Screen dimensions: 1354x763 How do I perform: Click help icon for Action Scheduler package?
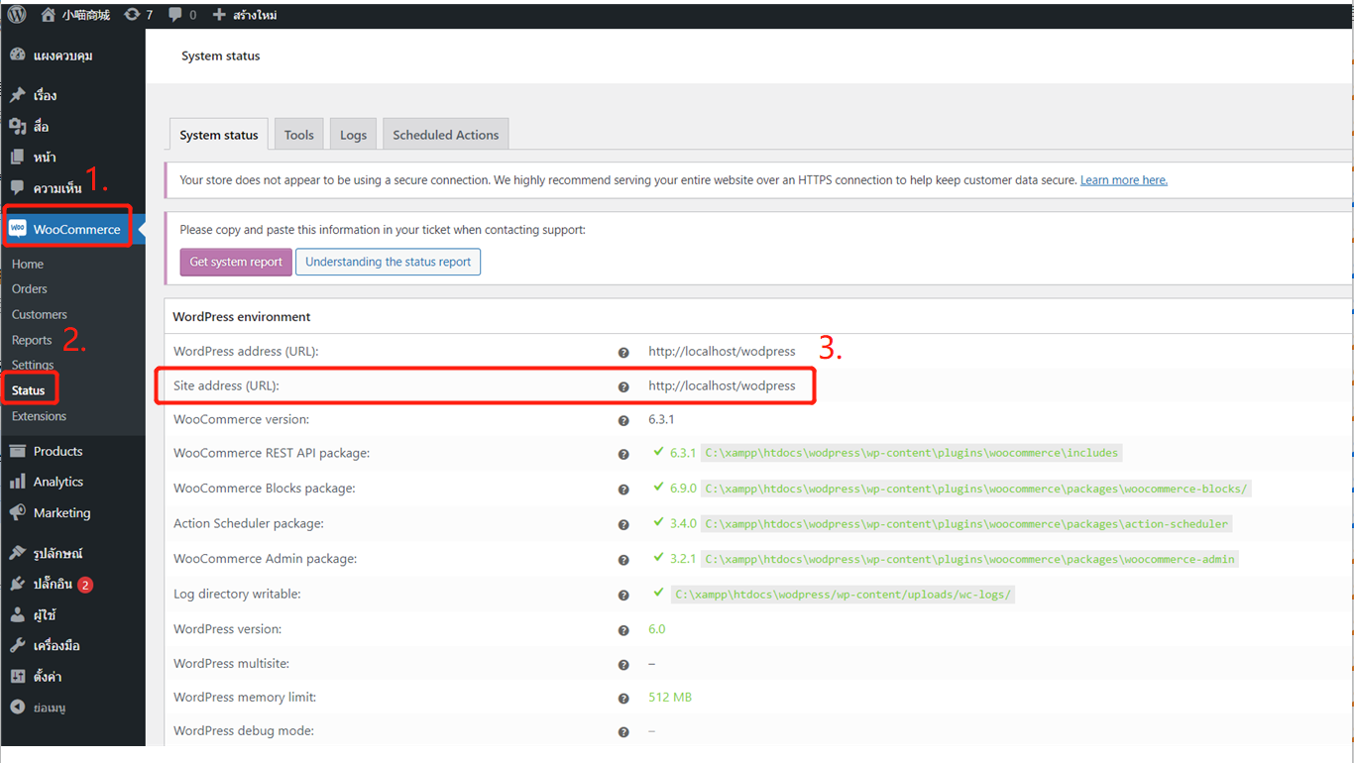[x=623, y=525]
